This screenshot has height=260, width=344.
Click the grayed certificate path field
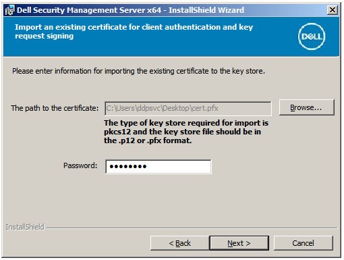[x=188, y=108]
